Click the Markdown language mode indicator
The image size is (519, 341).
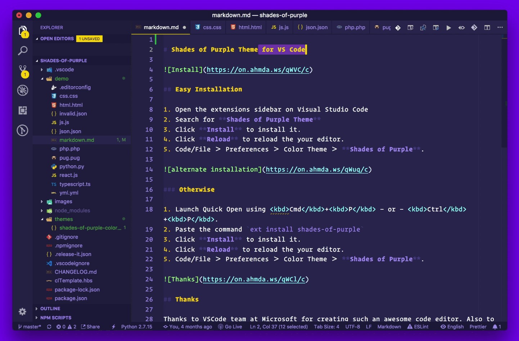pyautogui.click(x=389, y=327)
